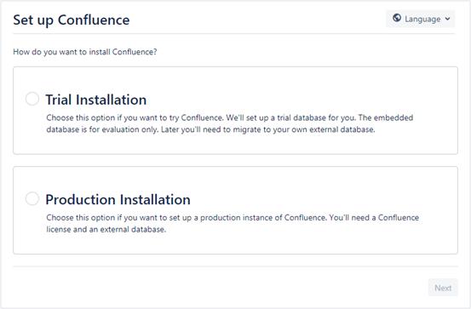Click the word Language in the top-right selector
Image resolution: width=471 pixels, height=309 pixels.
click(x=422, y=19)
